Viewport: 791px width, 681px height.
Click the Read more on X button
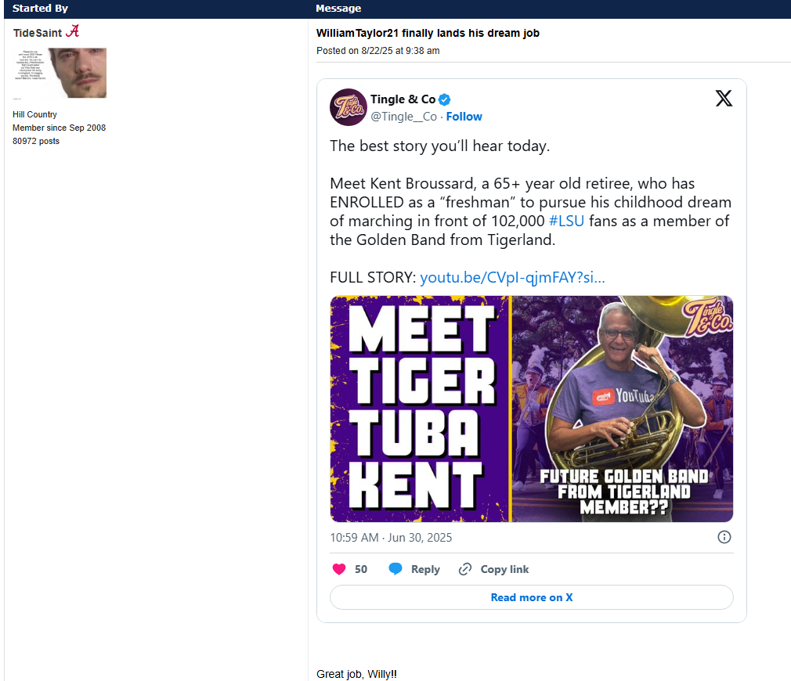click(x=531, y=597)
